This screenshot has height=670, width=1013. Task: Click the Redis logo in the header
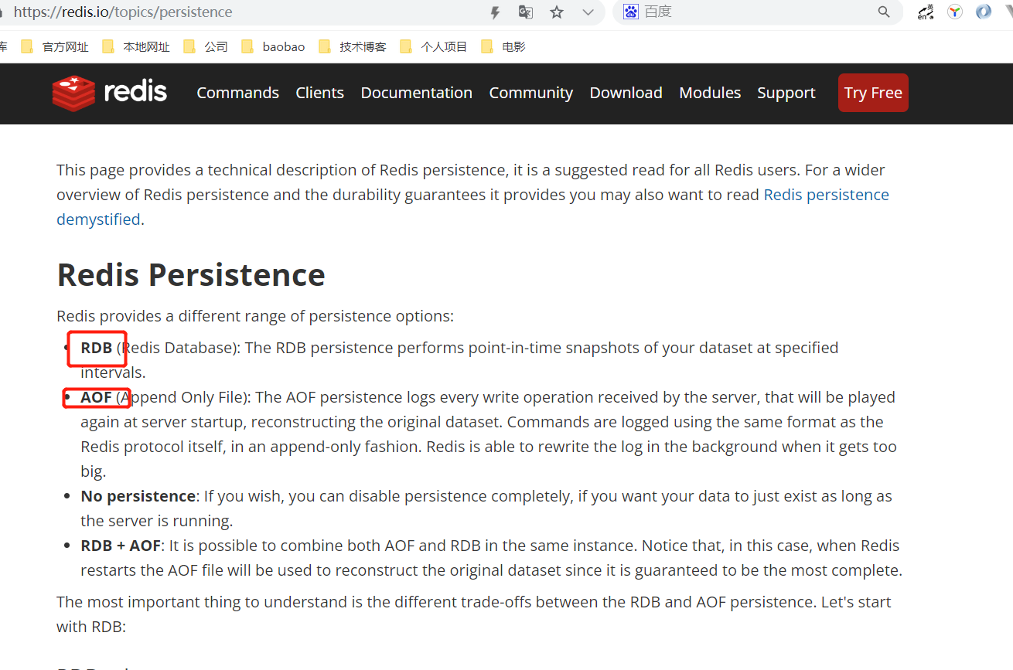[x=109, y=93]
